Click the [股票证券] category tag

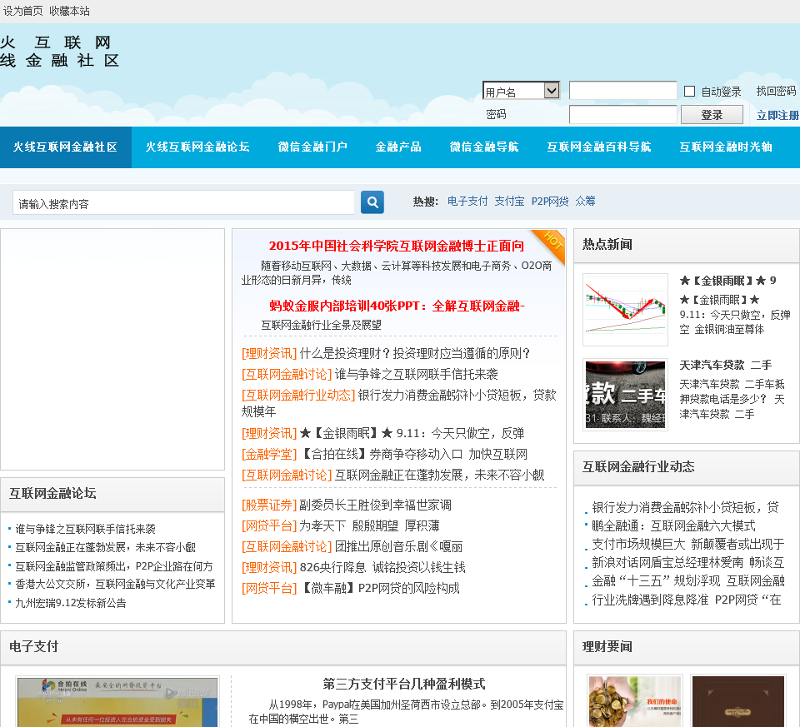coord(269,505)
